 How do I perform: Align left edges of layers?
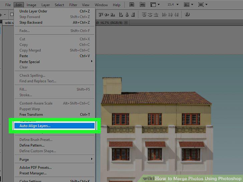click(121, 15)
